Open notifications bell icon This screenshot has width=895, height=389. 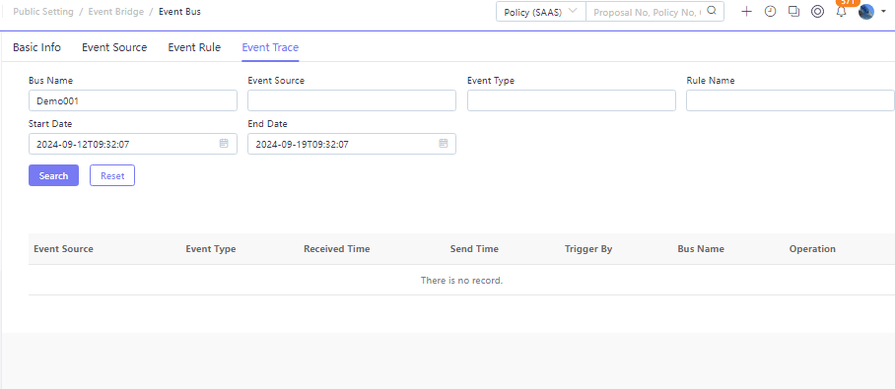point(841,12)
